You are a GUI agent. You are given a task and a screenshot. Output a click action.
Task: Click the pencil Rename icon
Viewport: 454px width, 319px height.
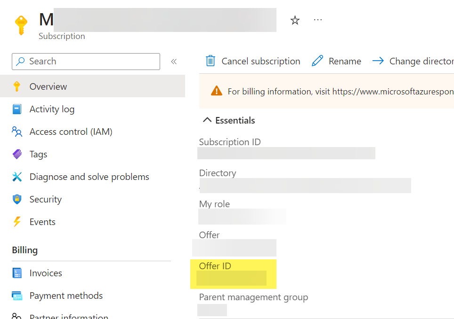(x=318, y=61)
